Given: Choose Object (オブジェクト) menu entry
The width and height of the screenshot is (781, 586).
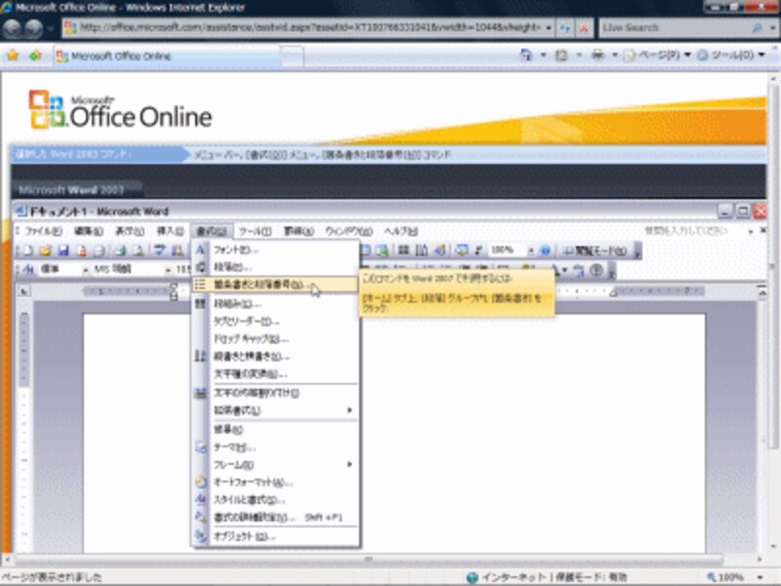Looking at the screenshot, I should point(275,536).
